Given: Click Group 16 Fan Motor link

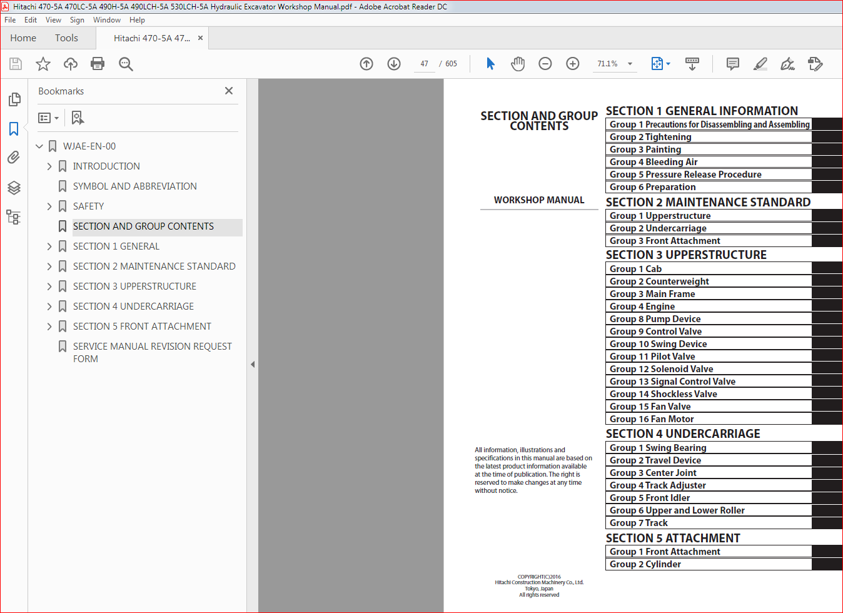Looking at the screenshot, I should coord(652,419).
